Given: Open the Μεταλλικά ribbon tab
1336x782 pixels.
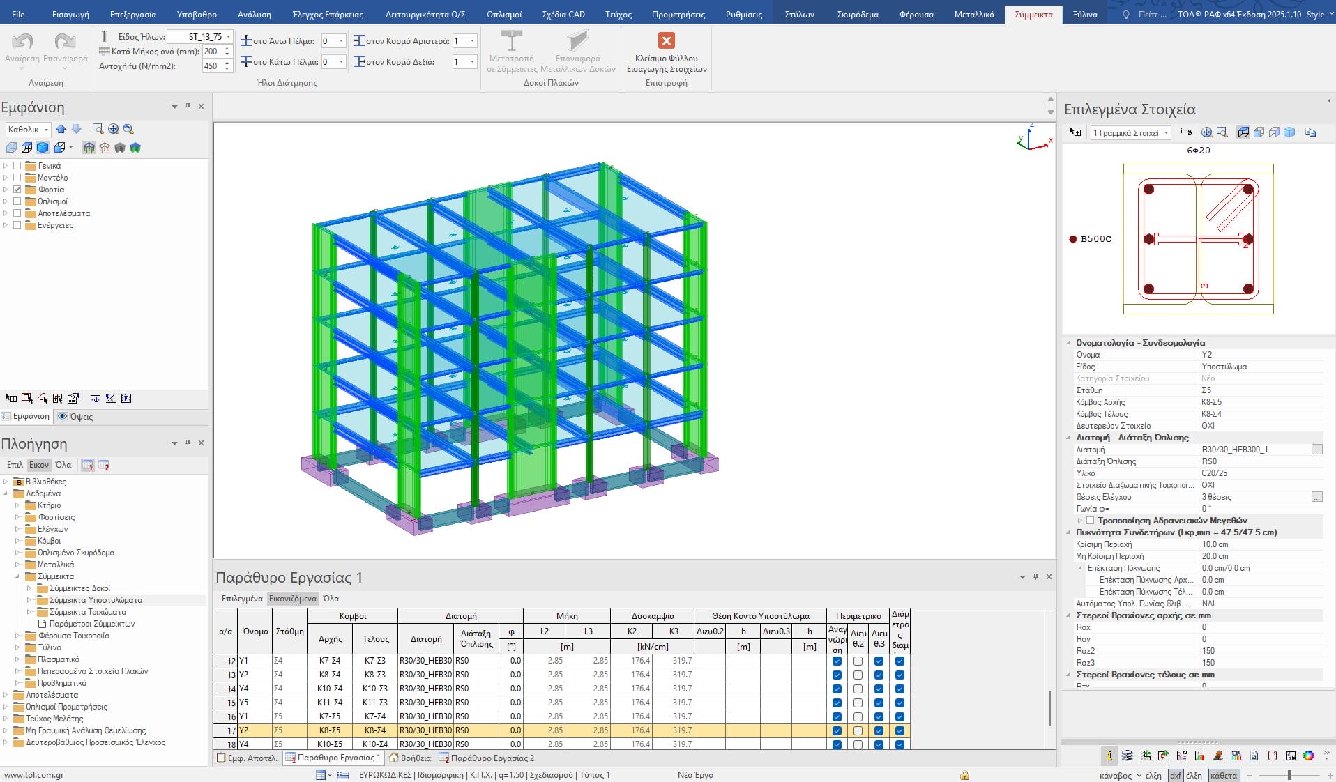Looking at the screenshot, I should point(973,14).
